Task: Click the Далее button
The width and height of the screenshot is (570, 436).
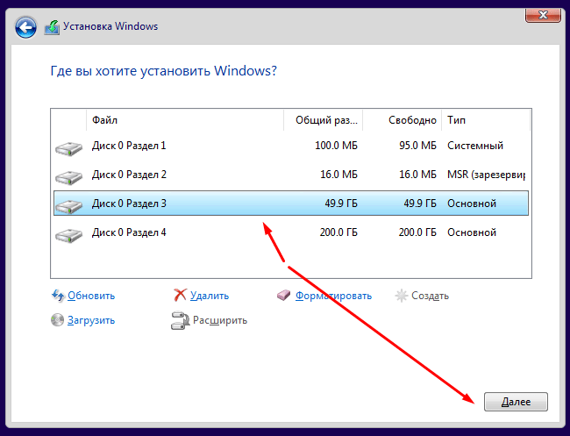Action: pos(516,402)
